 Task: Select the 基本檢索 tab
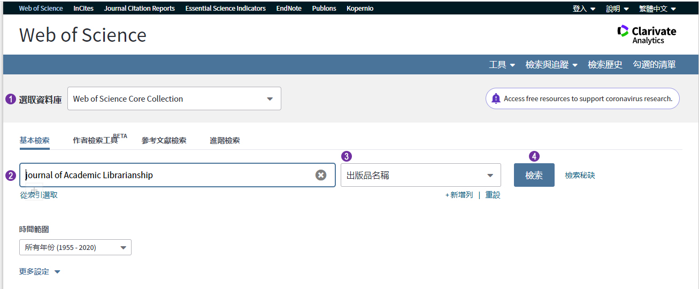(x=35, y=140)
